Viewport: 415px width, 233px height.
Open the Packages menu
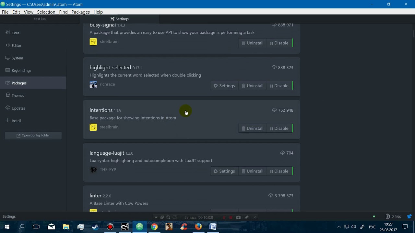coord(80,12)
